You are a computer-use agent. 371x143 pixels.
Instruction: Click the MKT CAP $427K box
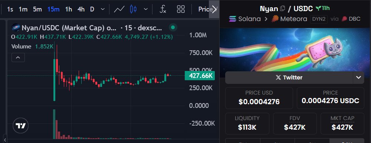pos(342,123)
